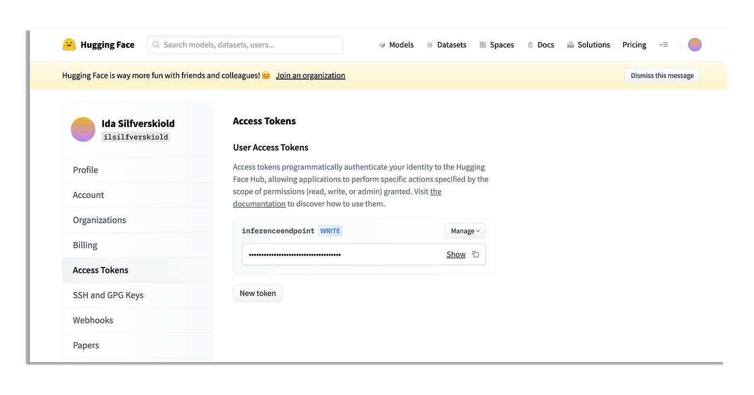754x395 pixels.
Task: Select the Spaces grid icon
Action: tap(481, 45)
